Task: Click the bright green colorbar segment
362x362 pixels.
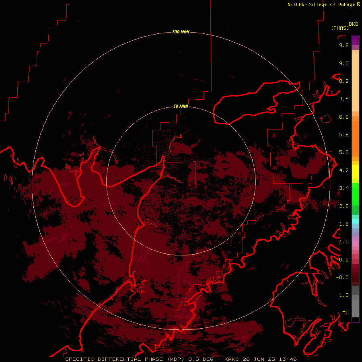Action: 355,194
